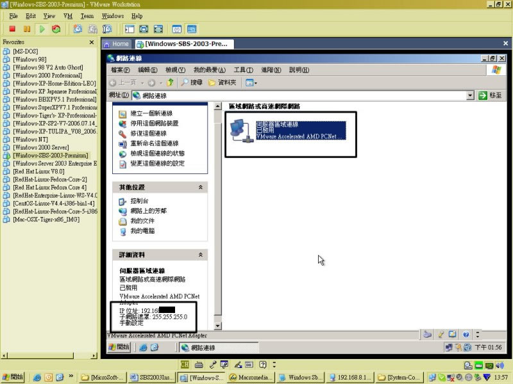Open the back button history dropdown arrow
Viewport: 513px width, 384px height.
142,83
